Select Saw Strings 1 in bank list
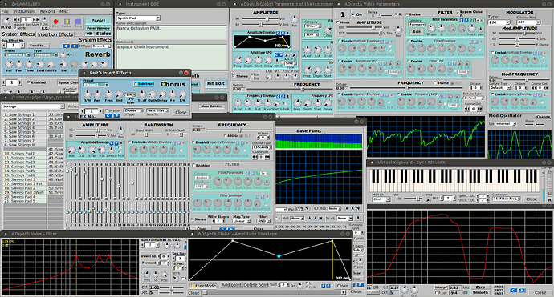The height and width of the screenshot is (297, 554). coord(24,114)
